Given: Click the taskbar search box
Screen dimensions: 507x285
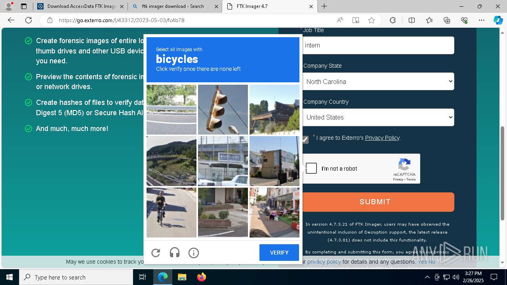Looking at the screenshot, I should coord(76,277).
